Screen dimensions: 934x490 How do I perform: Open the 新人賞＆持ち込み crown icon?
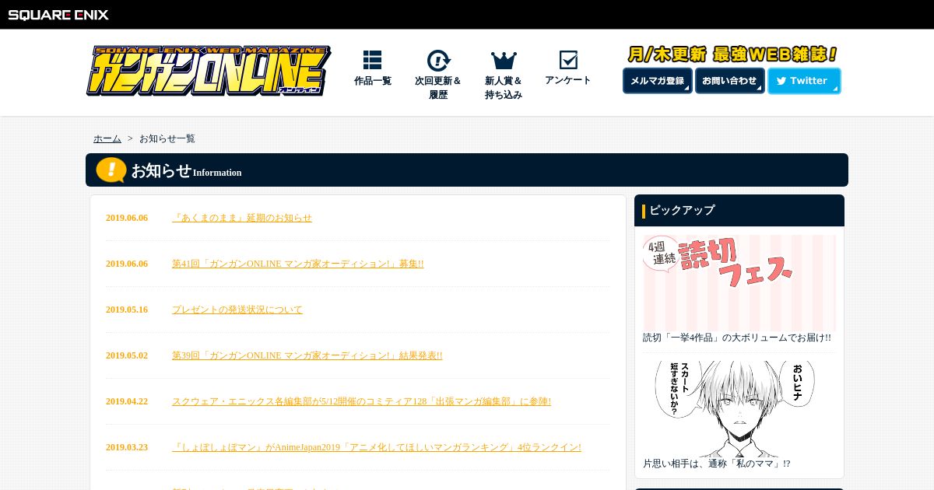coord(504,61)
